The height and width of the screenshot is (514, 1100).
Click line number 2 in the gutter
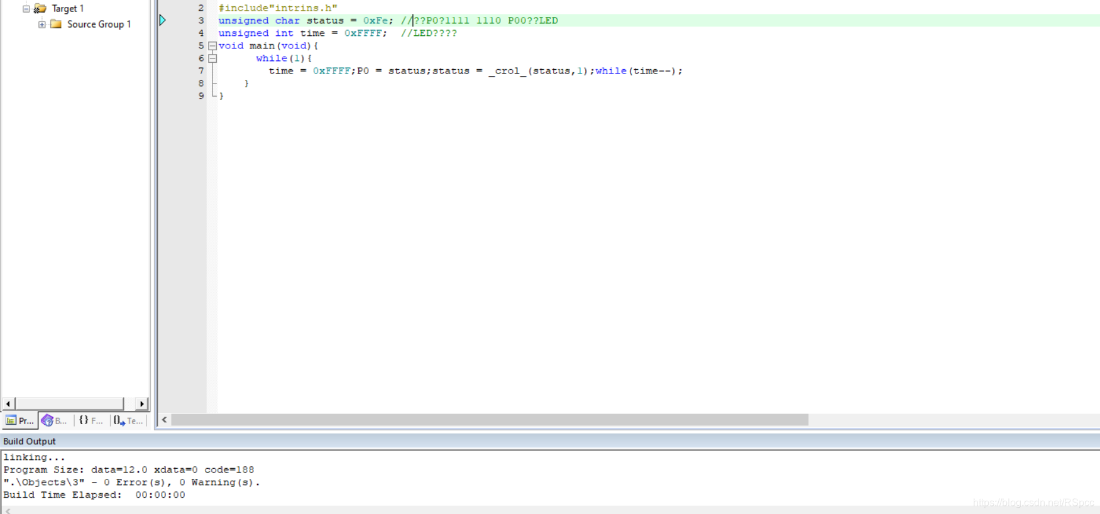tap(201, 8)
